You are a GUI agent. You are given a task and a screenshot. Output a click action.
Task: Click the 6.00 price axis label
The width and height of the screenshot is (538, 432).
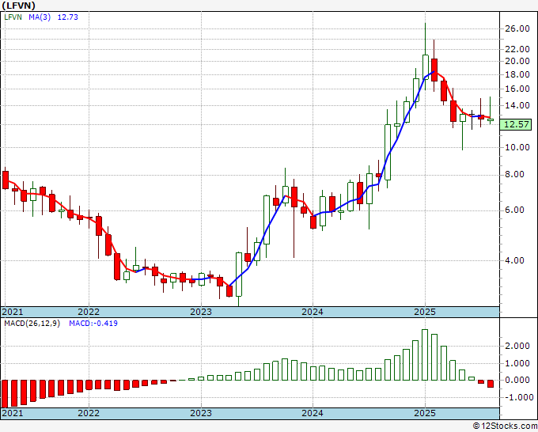515,210
